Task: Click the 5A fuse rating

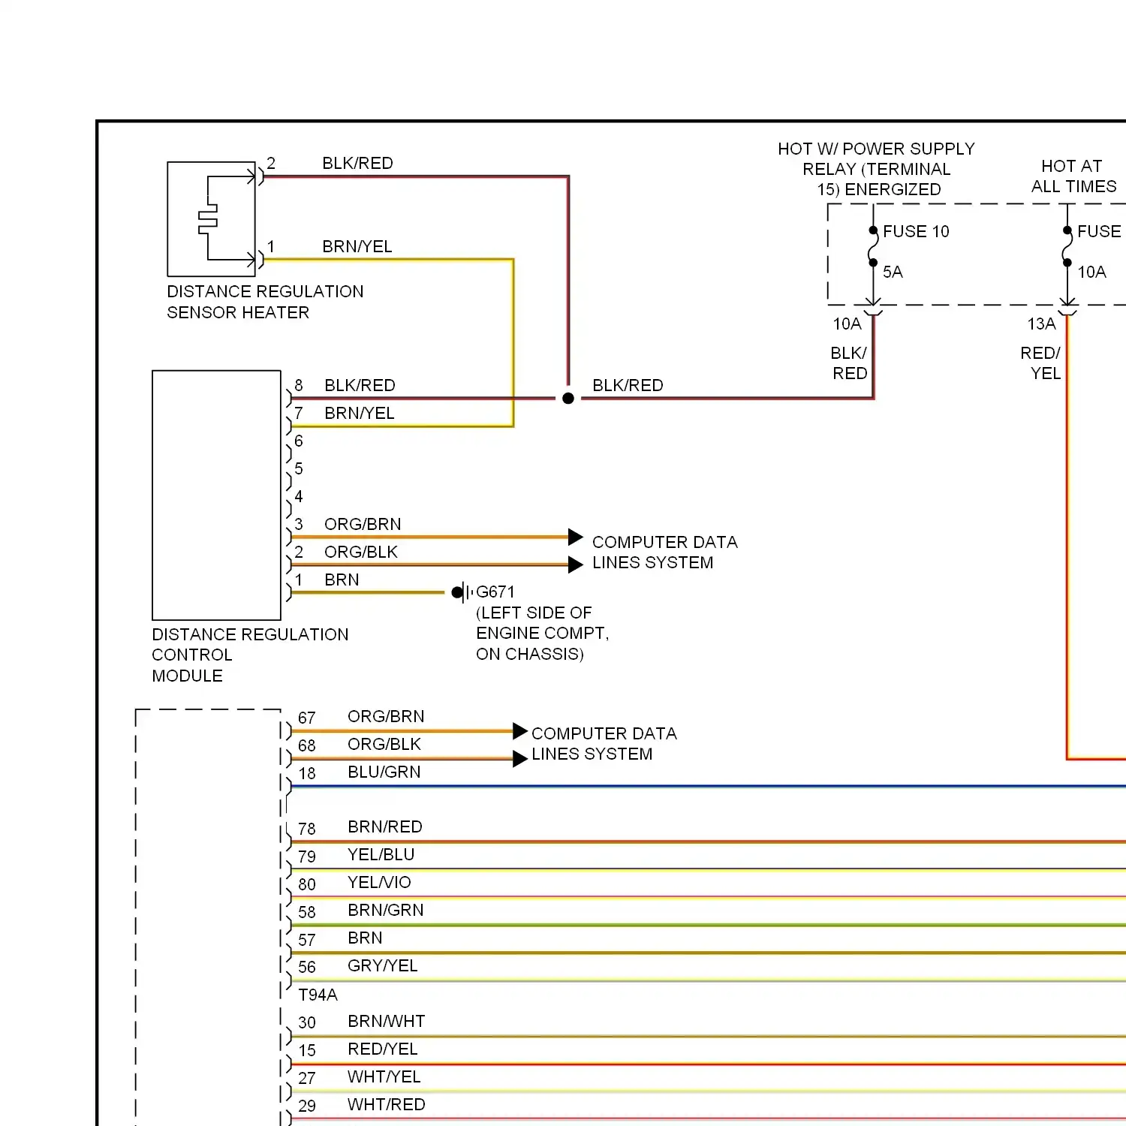Action: (893, 272)
